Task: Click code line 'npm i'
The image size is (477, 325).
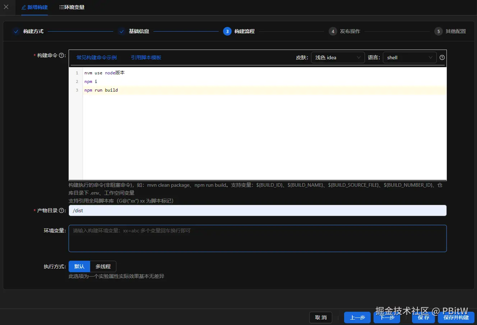Action: 91,82
